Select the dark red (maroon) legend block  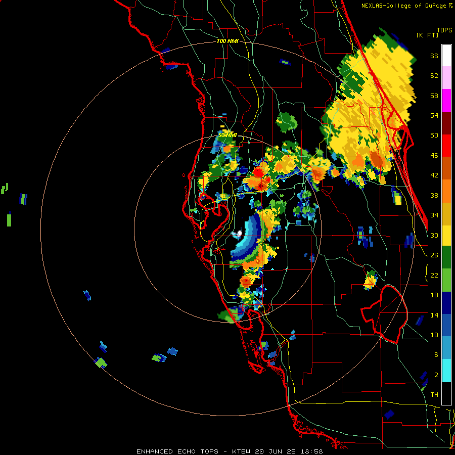446,123
